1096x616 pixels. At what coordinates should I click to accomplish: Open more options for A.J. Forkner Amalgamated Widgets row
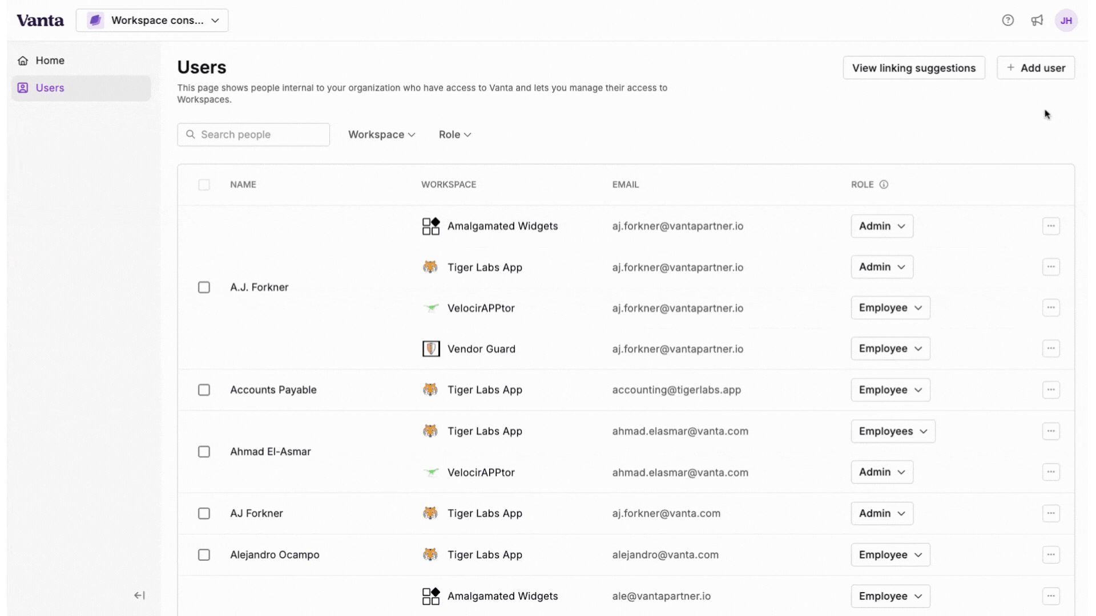click(x=1051, y=226)
